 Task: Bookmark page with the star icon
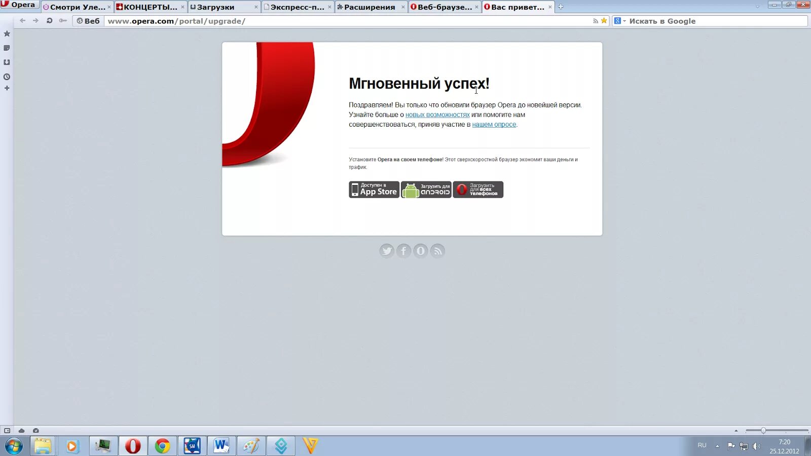[x=604, y=21]
